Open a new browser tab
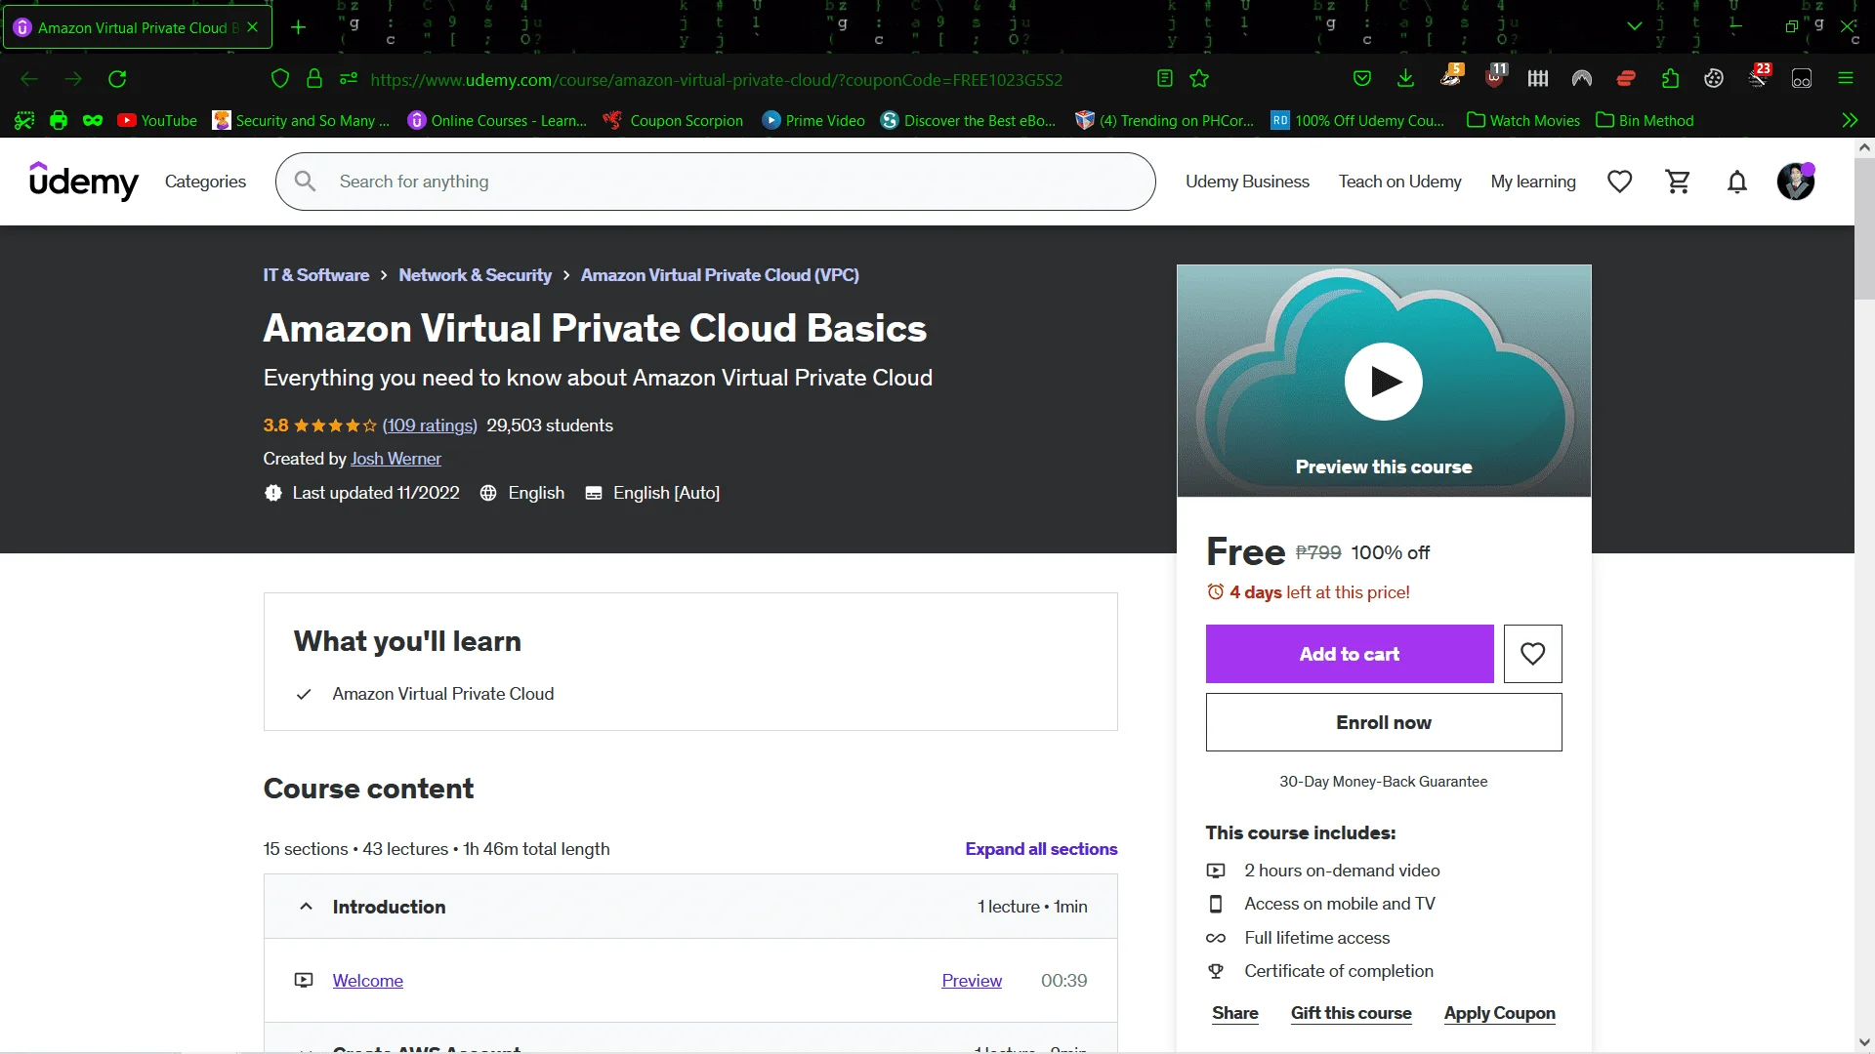The width and height of the screenshot is (1875, 1054). (x=299, y=27)
